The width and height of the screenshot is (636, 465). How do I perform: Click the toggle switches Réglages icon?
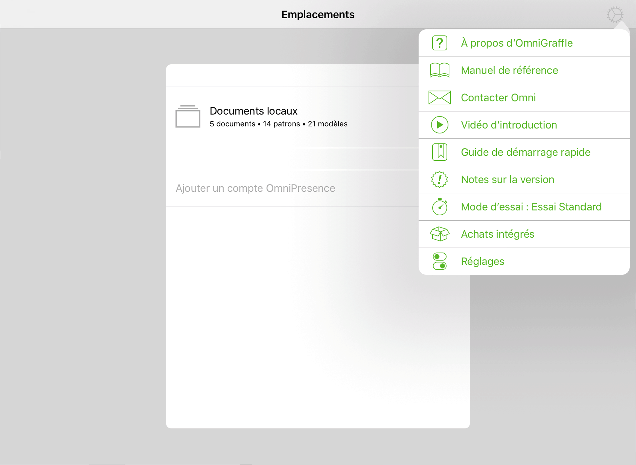[x=440, y=261]
